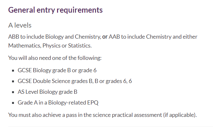
Task: Click 'You will also need one' sentence
Action: [x=55, y=58]
